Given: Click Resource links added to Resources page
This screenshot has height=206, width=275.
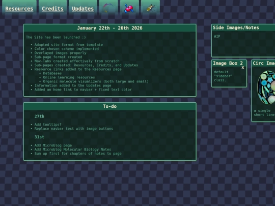Looking at the screenshot, I should (78, 69).
